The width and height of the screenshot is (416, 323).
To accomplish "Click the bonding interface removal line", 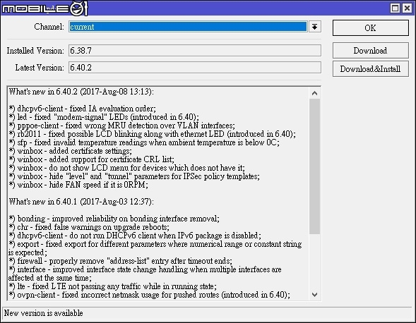I will 114,219.
